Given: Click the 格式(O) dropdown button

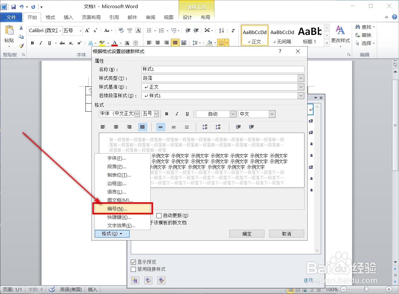Looking at the screenshot, I should point(112,233).
